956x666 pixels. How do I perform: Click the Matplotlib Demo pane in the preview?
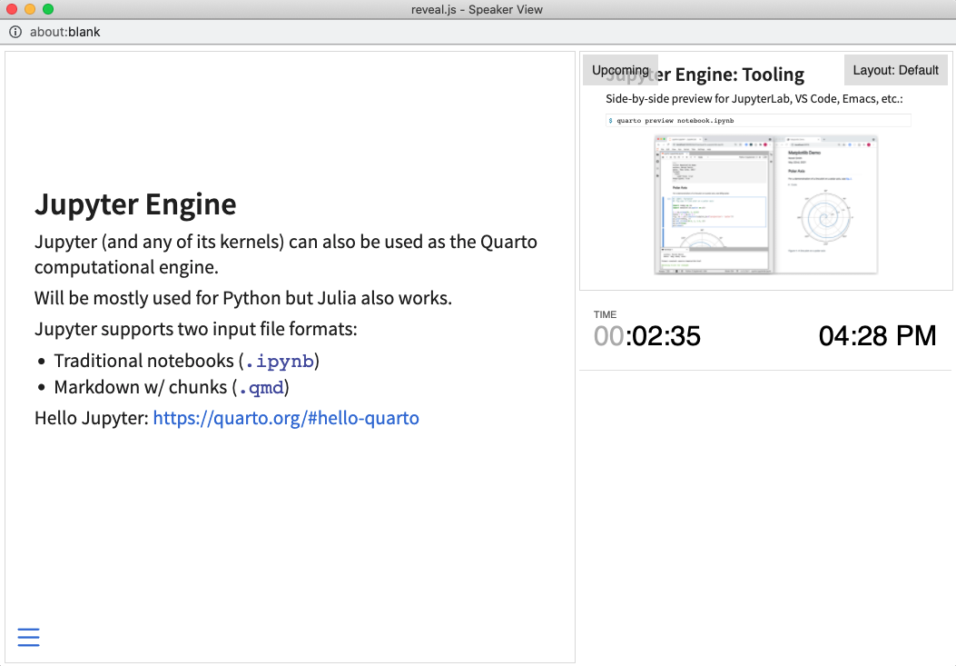coord(828,204)
